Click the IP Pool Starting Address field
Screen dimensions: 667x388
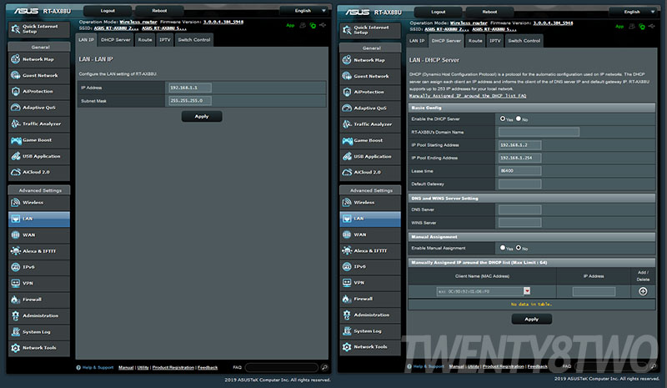(x=519, y=145)
